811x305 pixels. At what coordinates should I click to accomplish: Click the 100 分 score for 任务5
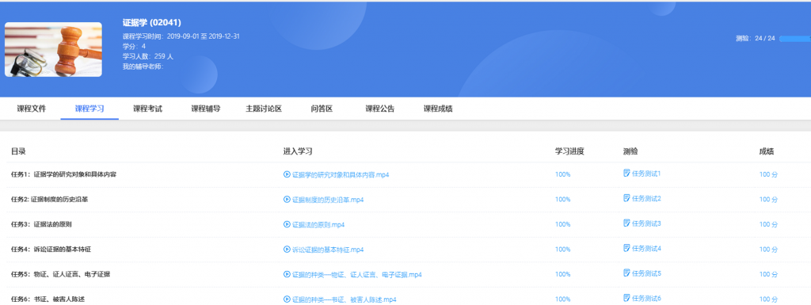tap(768, 274)
